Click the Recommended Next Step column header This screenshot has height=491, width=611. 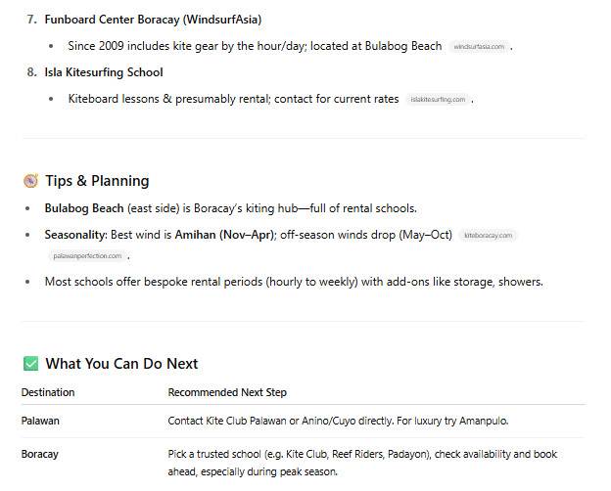(227, 392)
